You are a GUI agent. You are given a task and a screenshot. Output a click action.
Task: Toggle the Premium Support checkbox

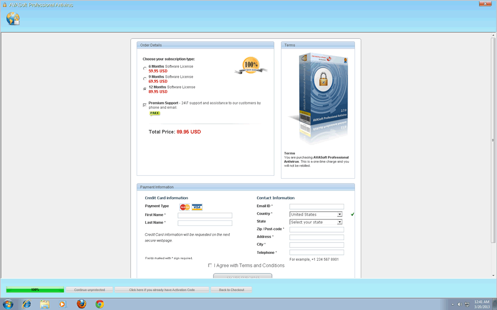(144, 105)
